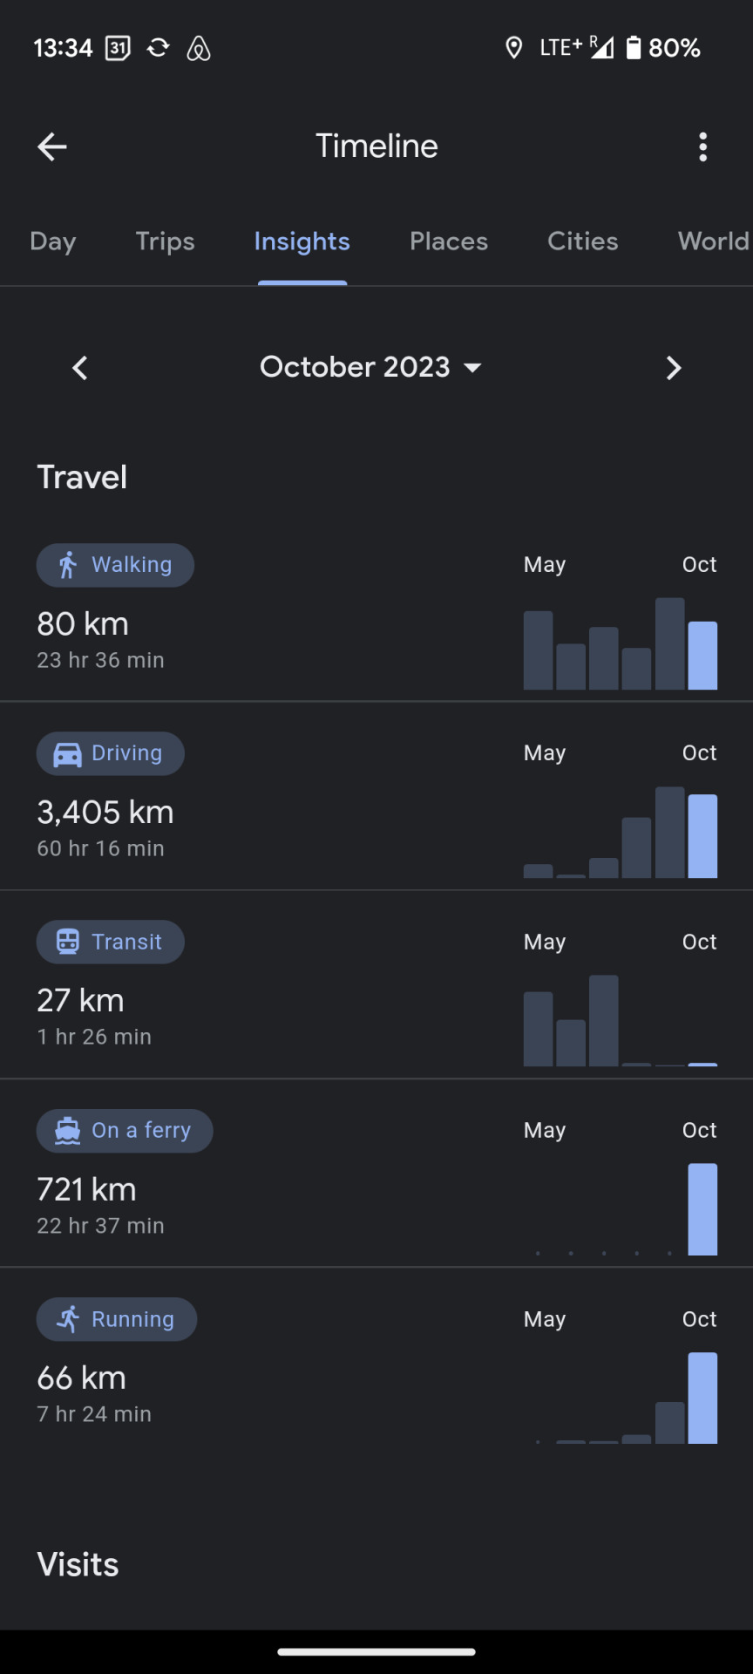Switch to the Trips tab
753x1674 pixels.
tap(165, 242)
